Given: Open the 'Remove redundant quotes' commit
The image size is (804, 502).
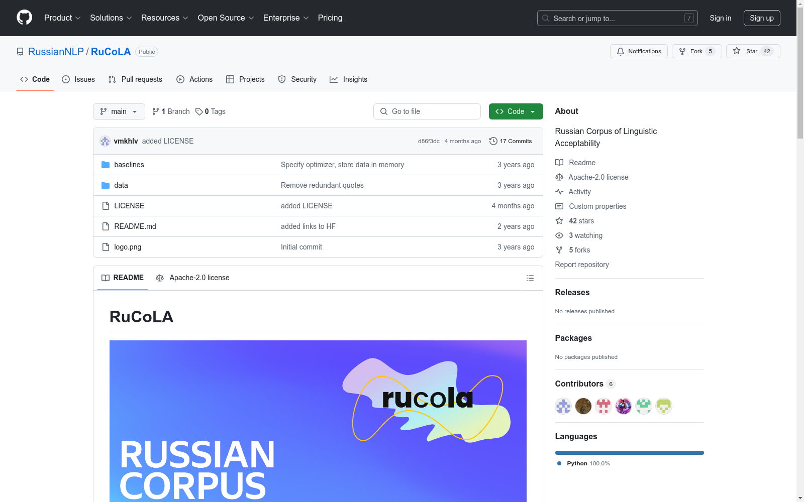Looking at the screenshot, I should 322,185.
